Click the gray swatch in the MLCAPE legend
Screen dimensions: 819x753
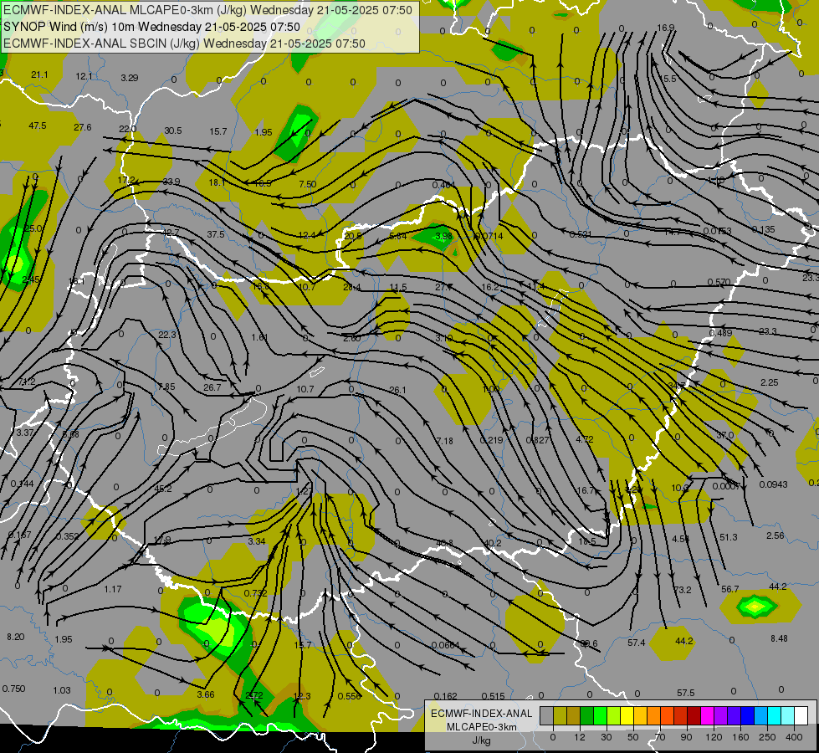547,715
